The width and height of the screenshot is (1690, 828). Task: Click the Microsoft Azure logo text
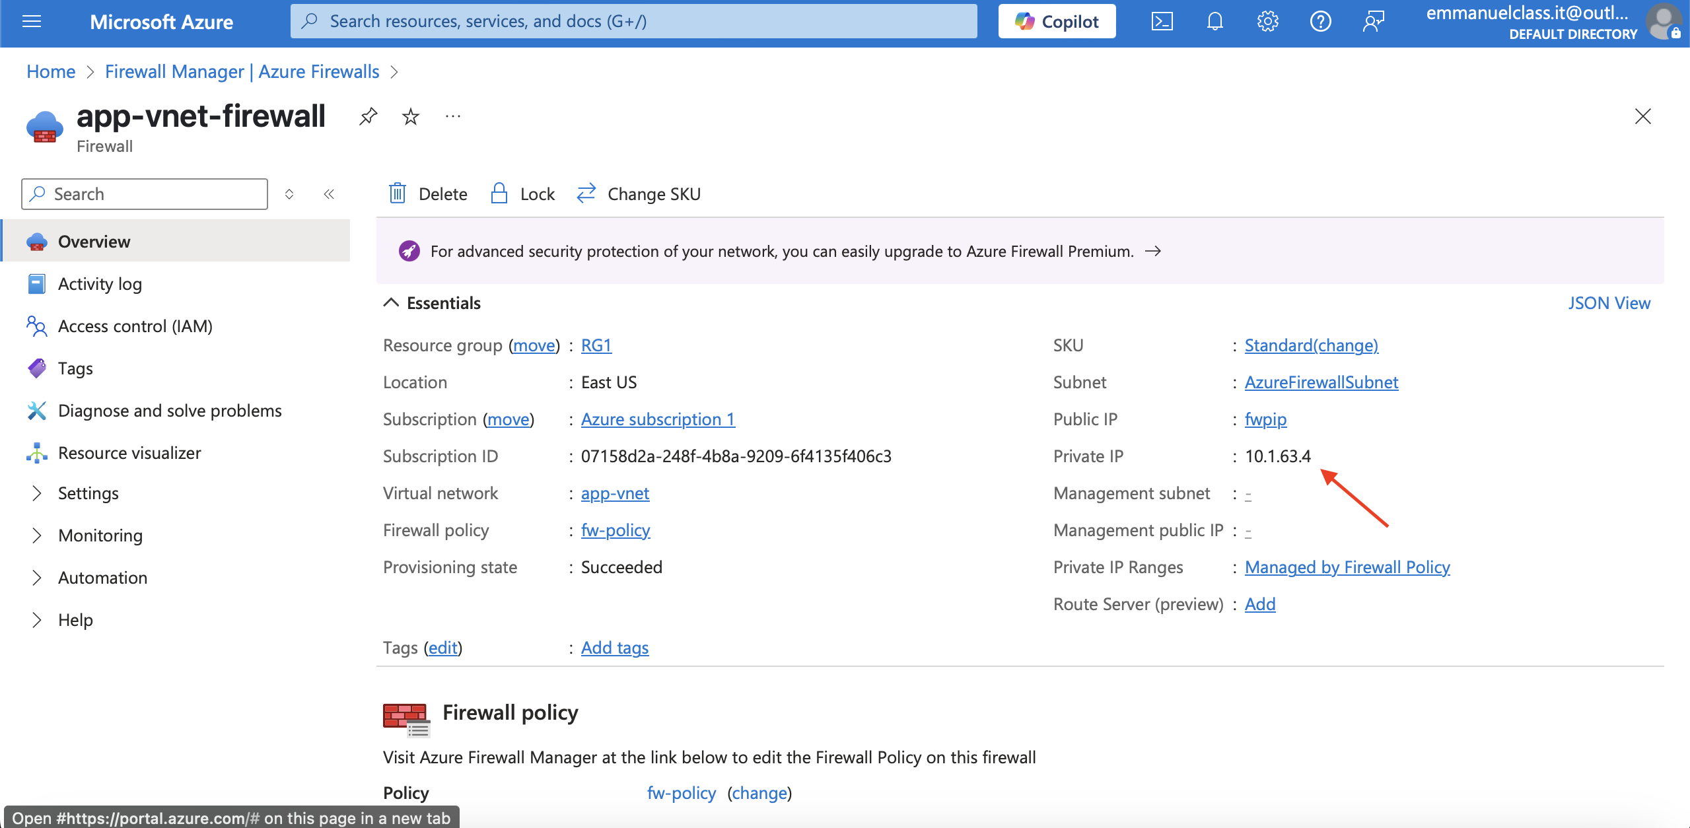pyautogui.click(x=162, y=22)
